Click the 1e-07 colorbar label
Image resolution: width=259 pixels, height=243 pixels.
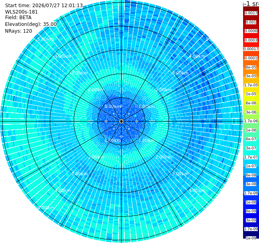251,166
